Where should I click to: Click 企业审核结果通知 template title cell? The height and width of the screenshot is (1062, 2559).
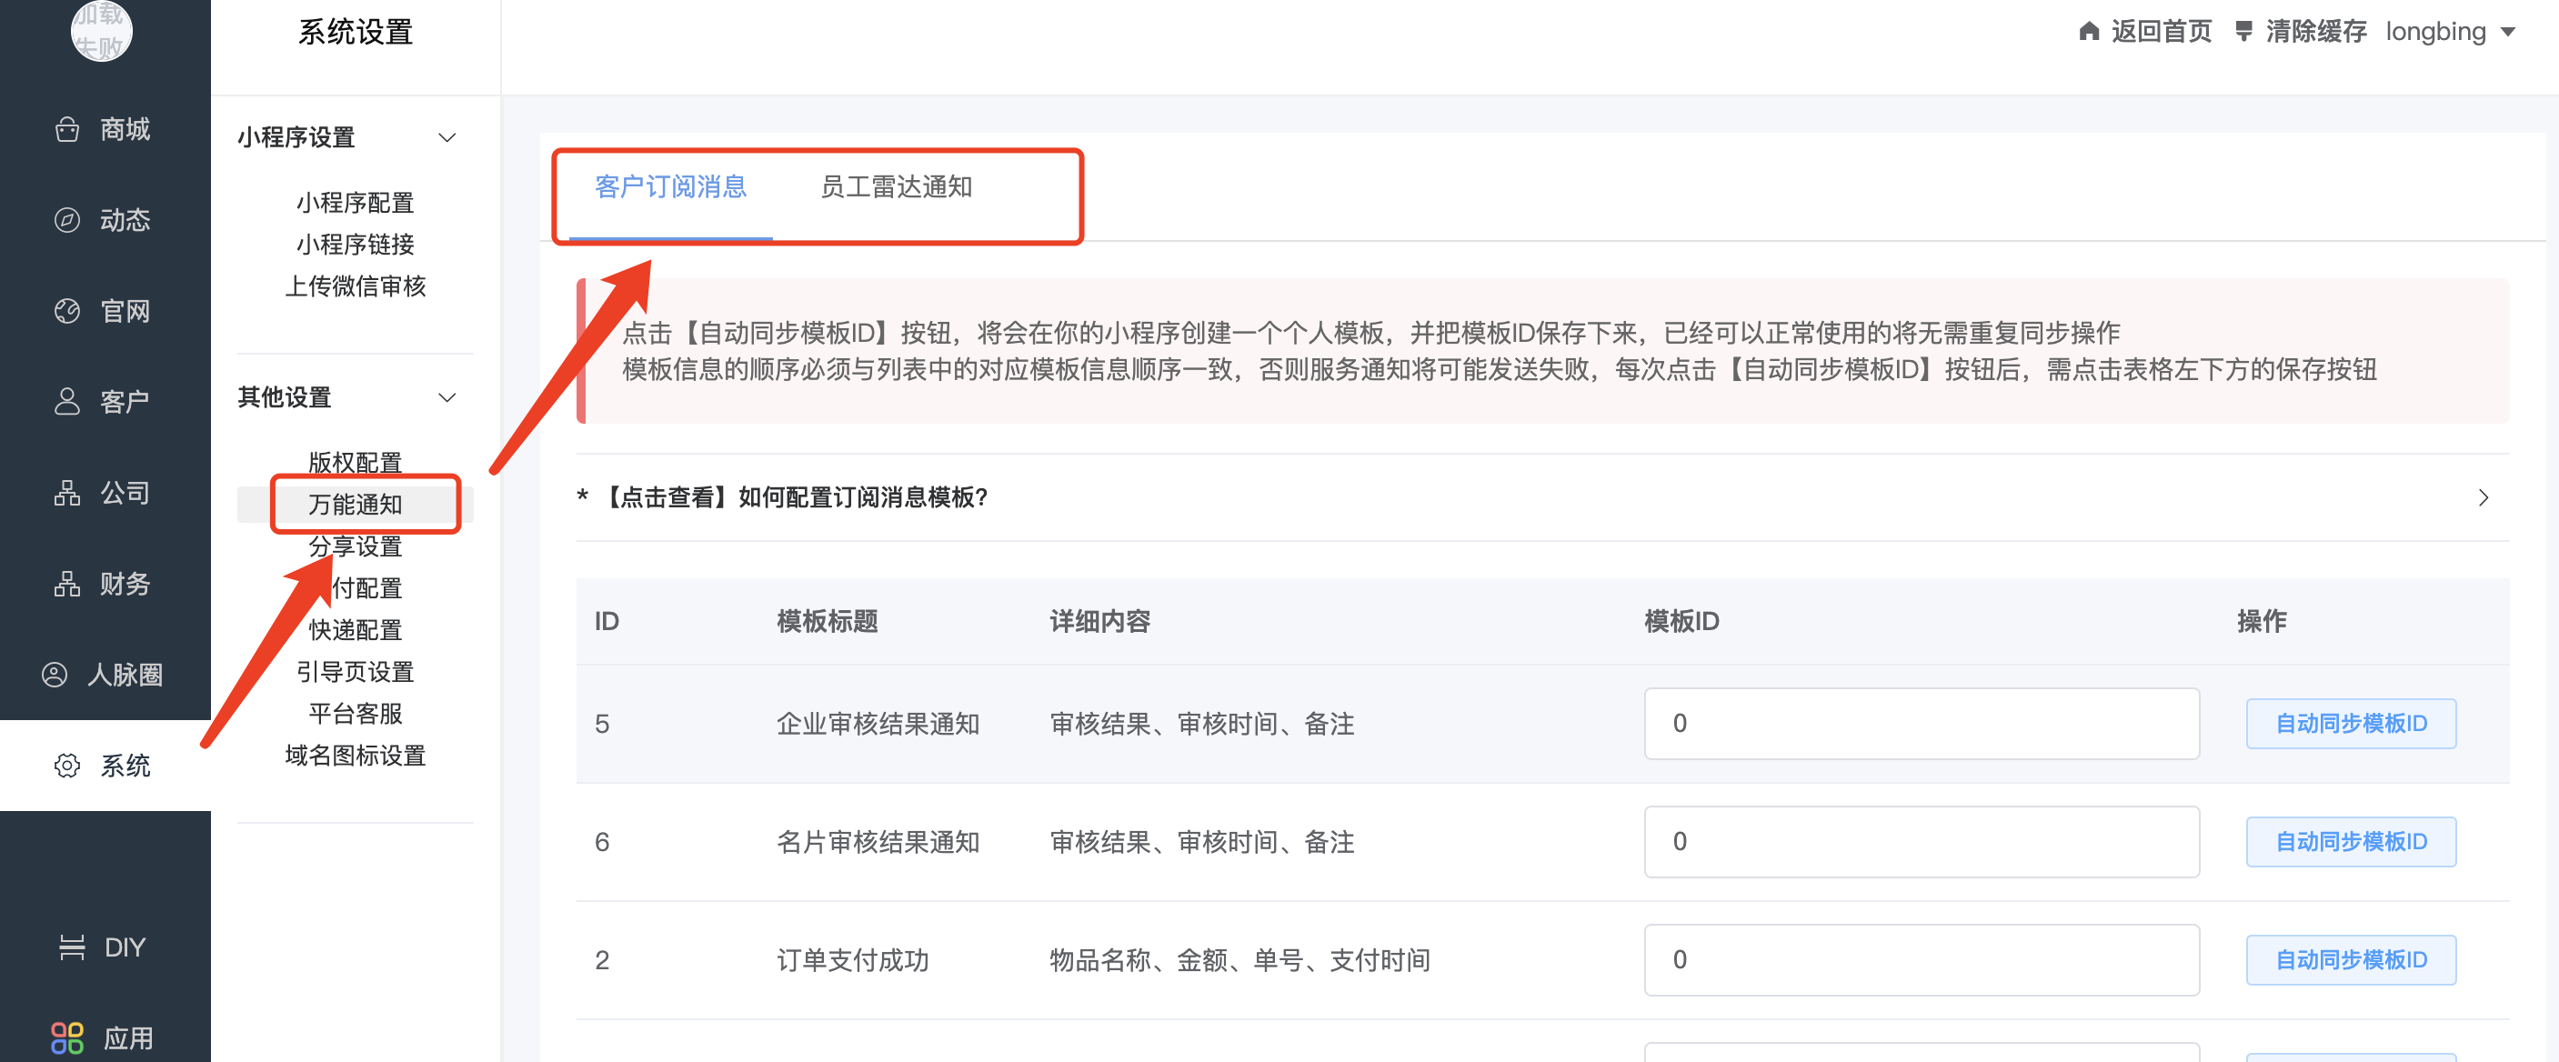pos(878,723)
